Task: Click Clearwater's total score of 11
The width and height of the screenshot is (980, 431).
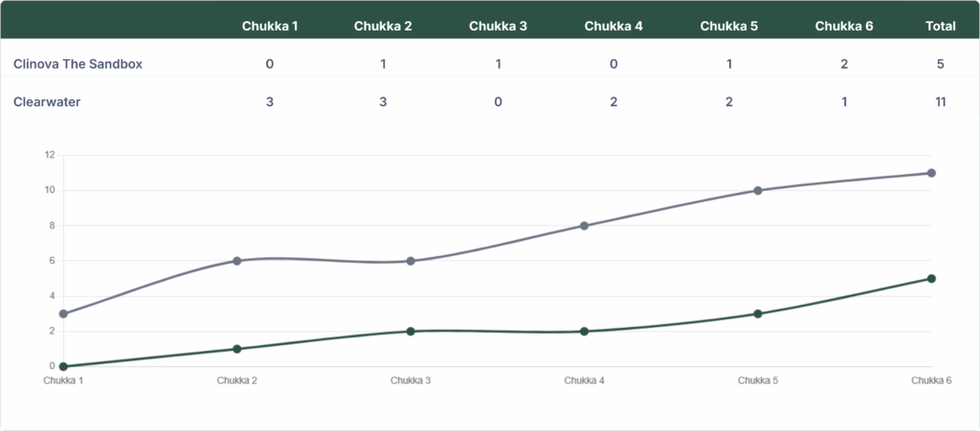Action: (x=941, y=102)
